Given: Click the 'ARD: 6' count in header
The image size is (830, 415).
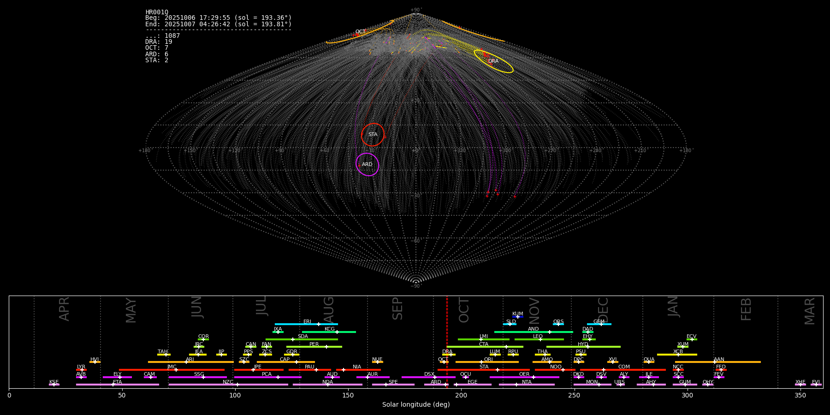Looking at the screenshot, I should point(157,54).
